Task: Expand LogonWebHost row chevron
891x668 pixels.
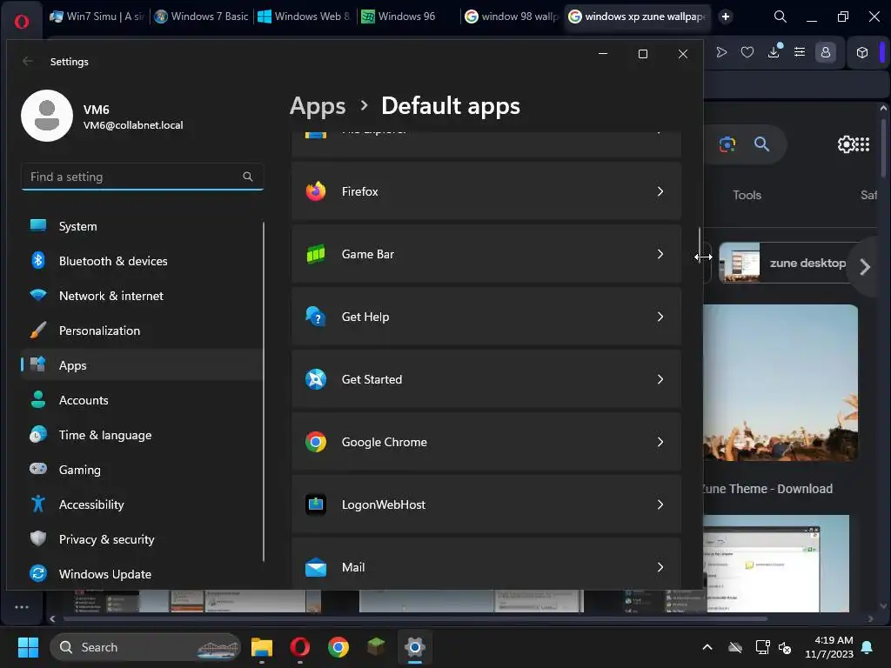Action: pos(660,504)
